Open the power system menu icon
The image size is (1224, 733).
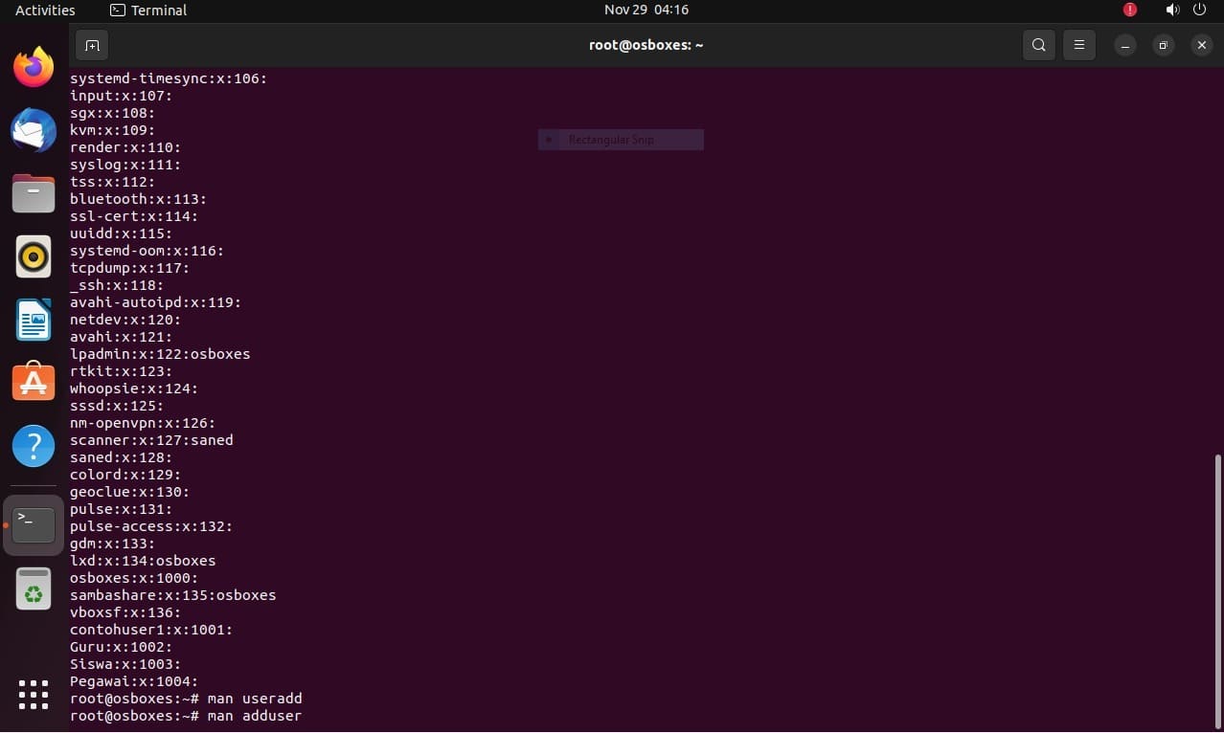tap(1200, 10)
